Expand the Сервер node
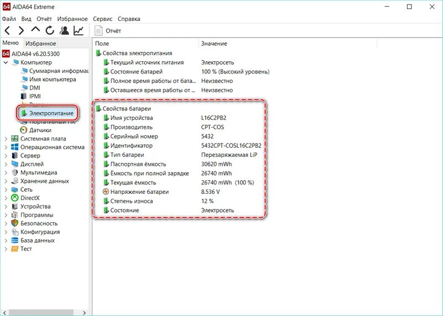The width and height of the screenshot is (443, 316). [x=6, y=156]
